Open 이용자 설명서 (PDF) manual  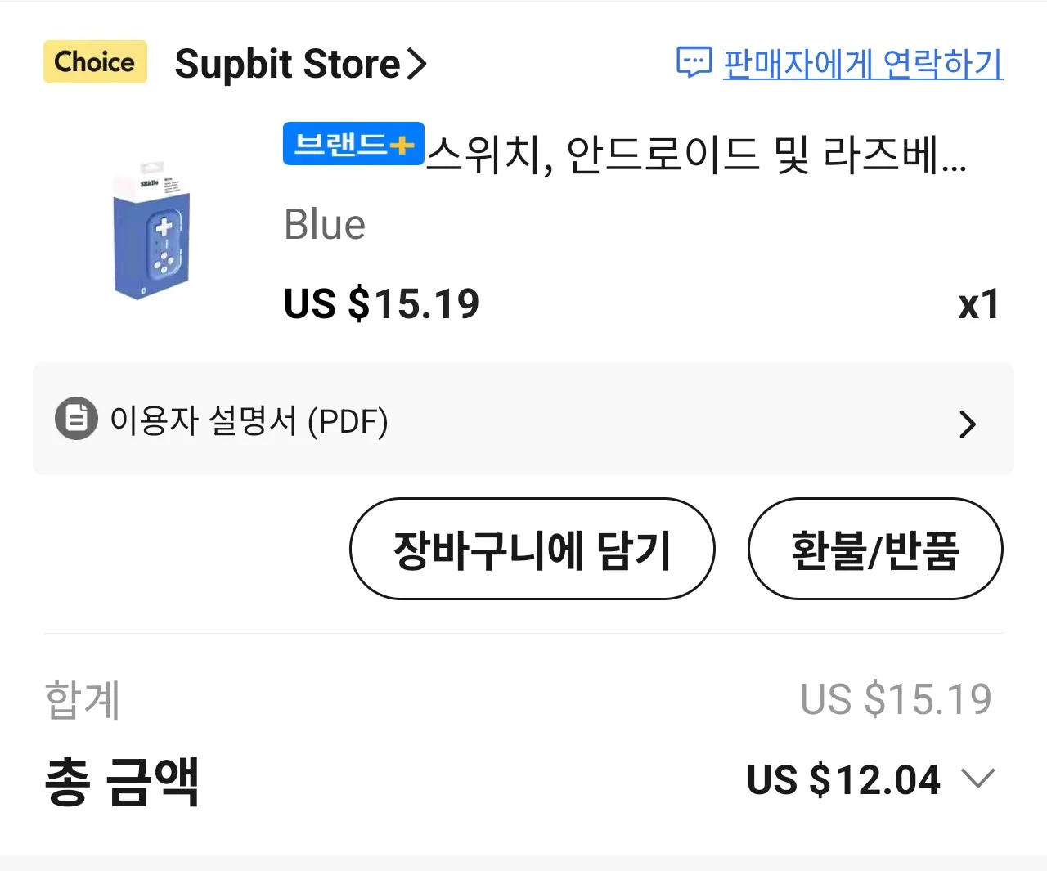point(249,420)
